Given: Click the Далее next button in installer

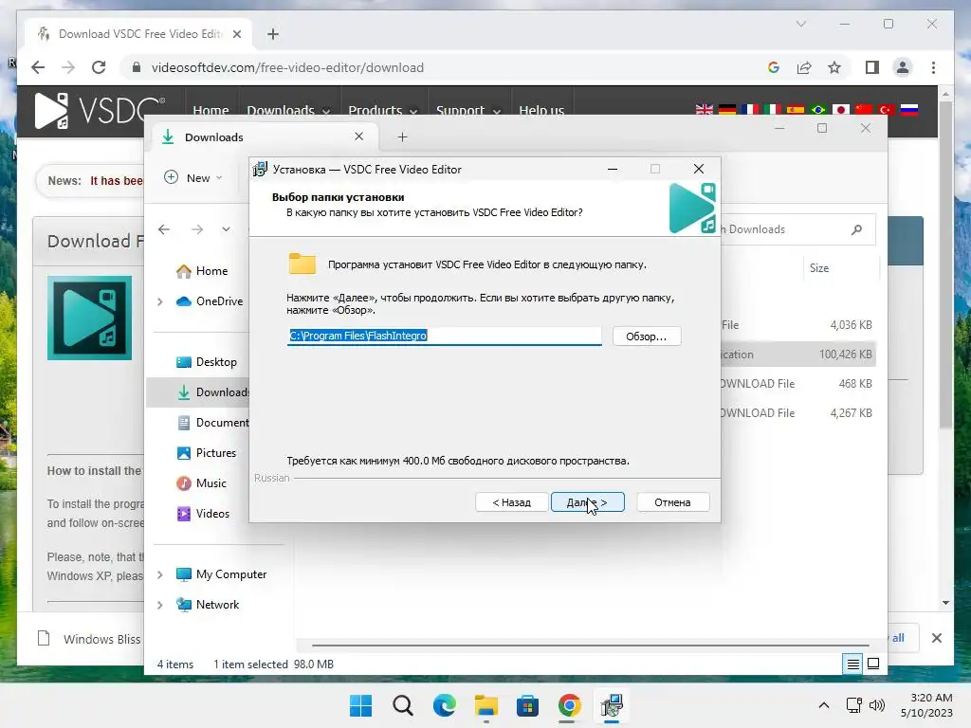Looking at the screenshot, I should pyautogui.click(x=587, y=502).
